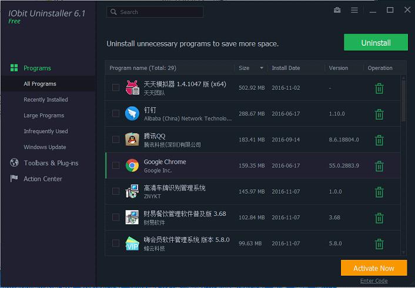Open Action Center section

[x=42, y=179]
